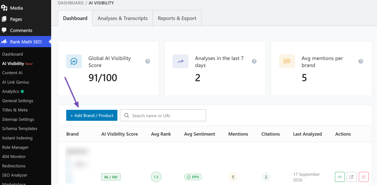The image size is (377, 185).
Task: Click the Global AI Visibility Score card icon
Action: tap(74, 61)
